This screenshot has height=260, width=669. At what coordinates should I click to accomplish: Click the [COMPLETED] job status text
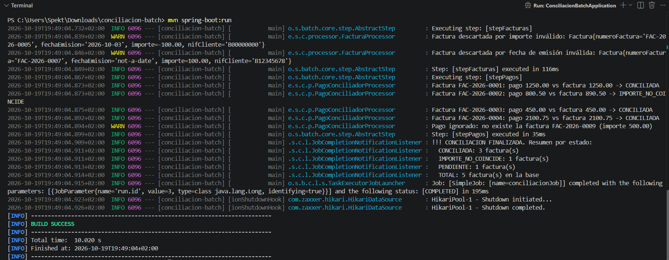(440, 191)
